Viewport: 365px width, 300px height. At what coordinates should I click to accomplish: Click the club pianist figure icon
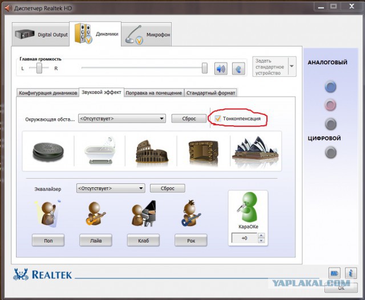point(143,214)
